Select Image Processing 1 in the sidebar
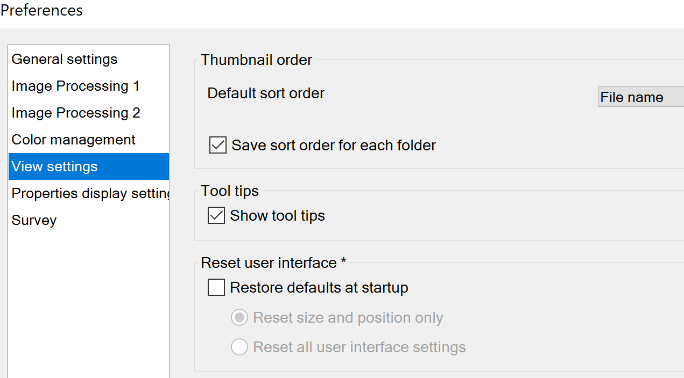This screenshot has height=378, width=684. click(75, 86)
